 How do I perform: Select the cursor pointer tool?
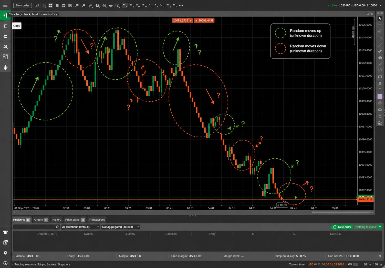[x=380, y=18]
